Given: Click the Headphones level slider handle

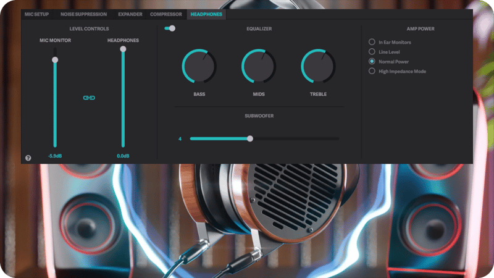Looking at the screenshot, I should click(x=123, y=49).
